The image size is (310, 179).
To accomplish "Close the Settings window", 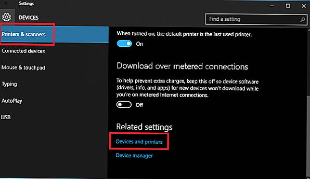I will (304, 6).
